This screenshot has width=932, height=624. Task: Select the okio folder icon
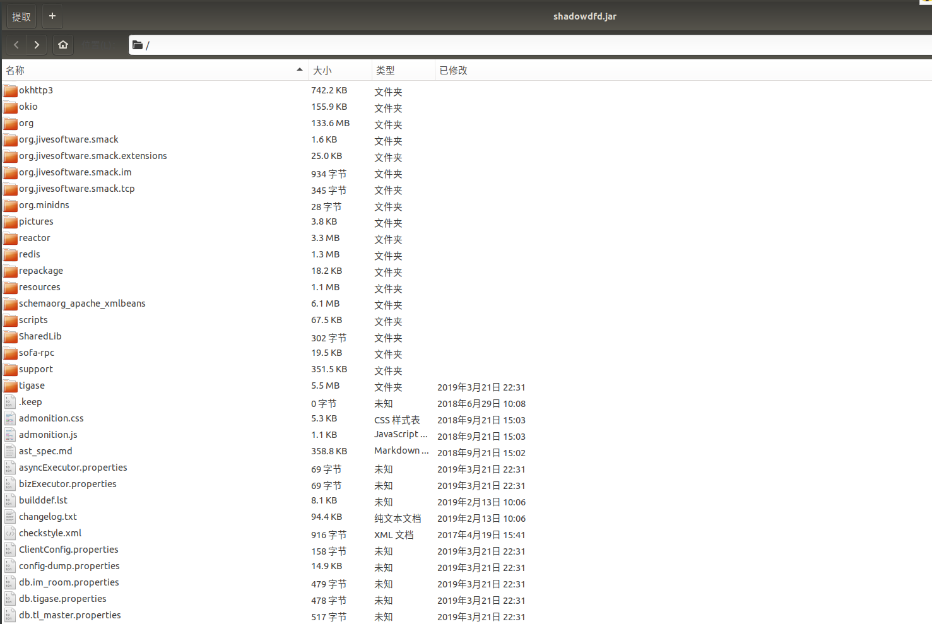click(10, 107)
